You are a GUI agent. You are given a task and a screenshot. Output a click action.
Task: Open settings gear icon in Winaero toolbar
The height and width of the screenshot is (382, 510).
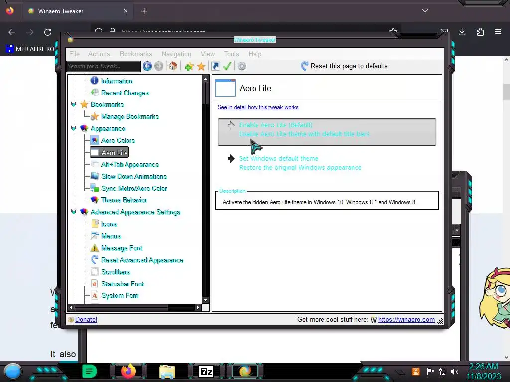pos(242,66)
